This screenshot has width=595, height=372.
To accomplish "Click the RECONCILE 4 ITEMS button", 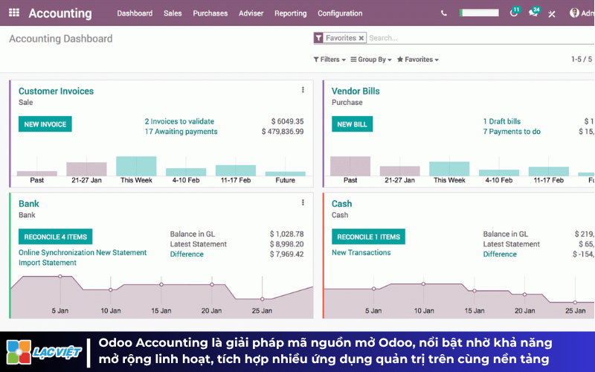I will point(55,237).
